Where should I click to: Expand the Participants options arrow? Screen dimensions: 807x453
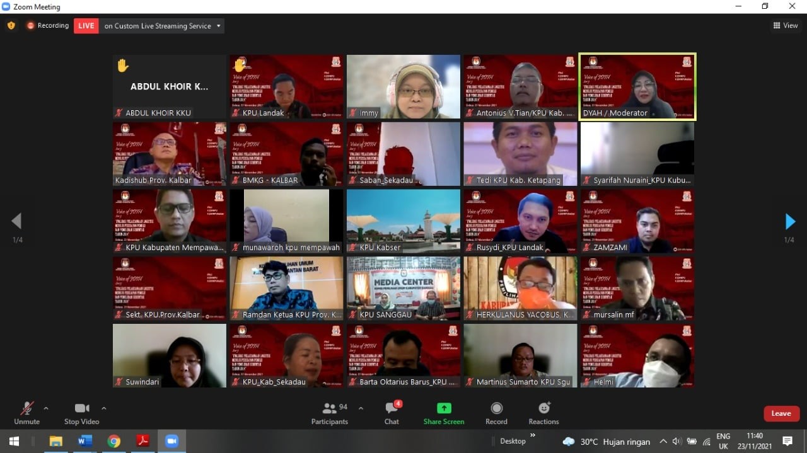pos(361,408)
